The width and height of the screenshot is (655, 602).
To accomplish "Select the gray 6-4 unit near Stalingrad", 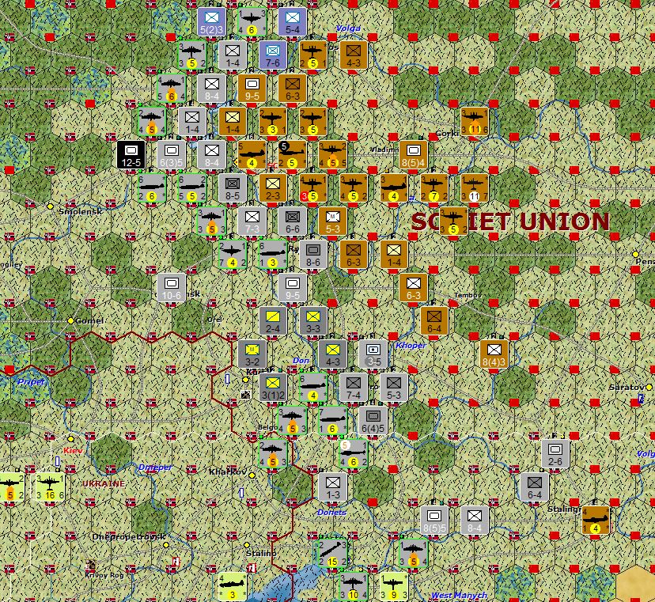I will coord(534,487).
